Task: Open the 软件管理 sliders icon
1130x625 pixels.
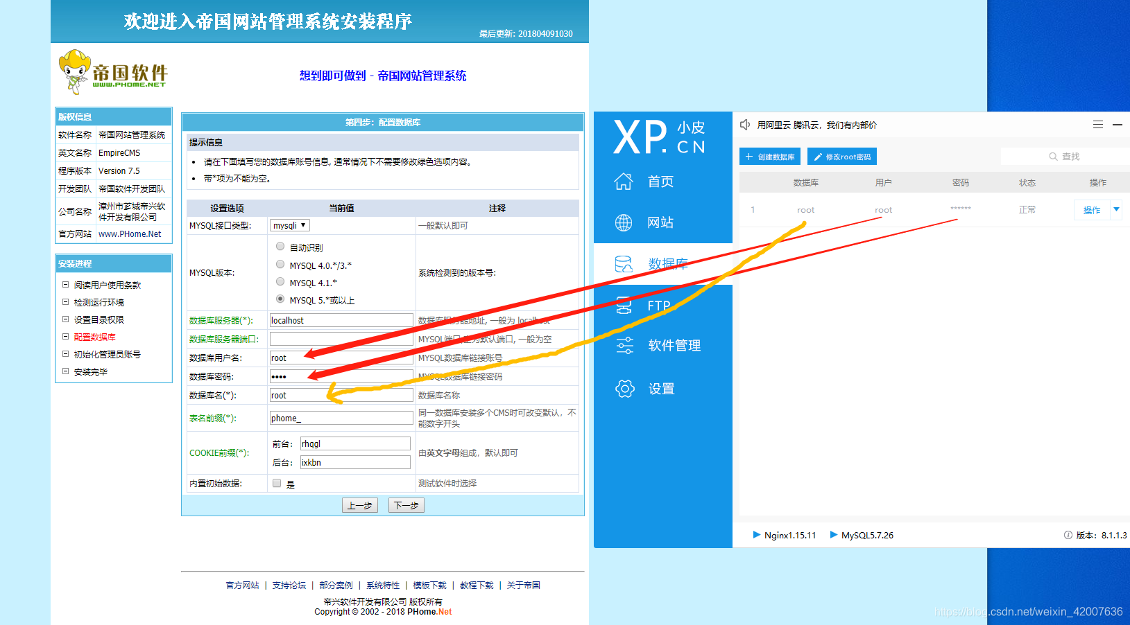Action: (x=624, y=346)
